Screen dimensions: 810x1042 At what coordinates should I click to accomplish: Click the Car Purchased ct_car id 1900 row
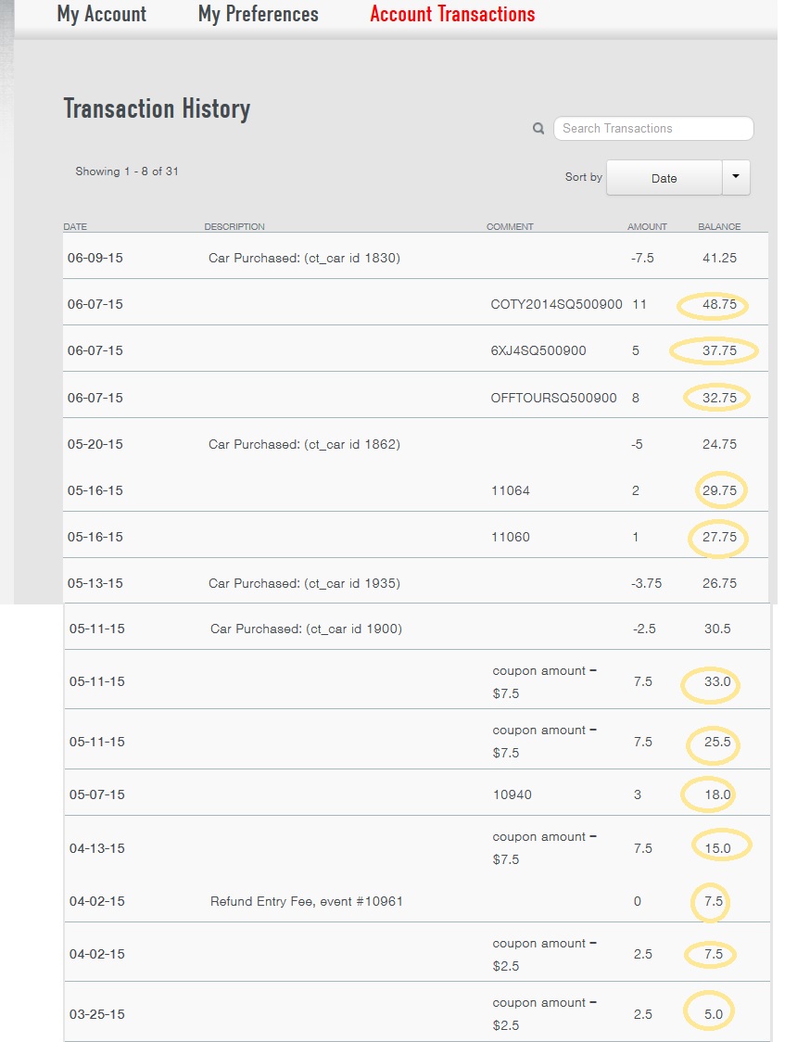pos(306,629)
